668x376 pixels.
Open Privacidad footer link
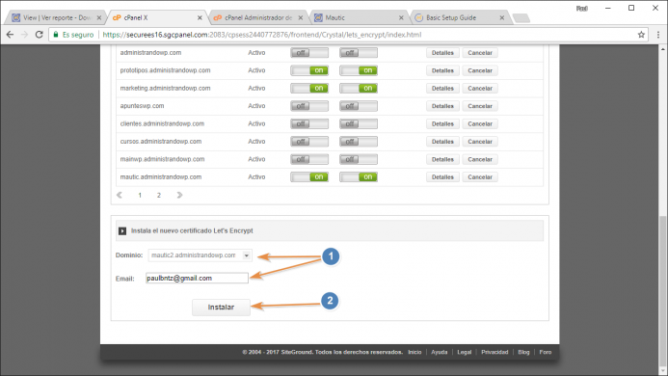pos(494,352)
